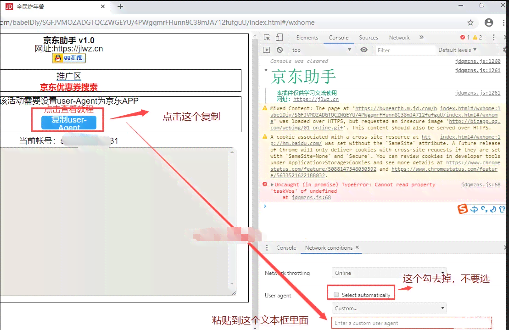Toggle Select automatically checkbox
509x330 pixels.
click(x=336, y=295)
